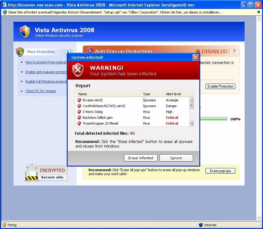
Task: Click the Anti Pop-up Protection red X shield icon
Action: [90, 50]
